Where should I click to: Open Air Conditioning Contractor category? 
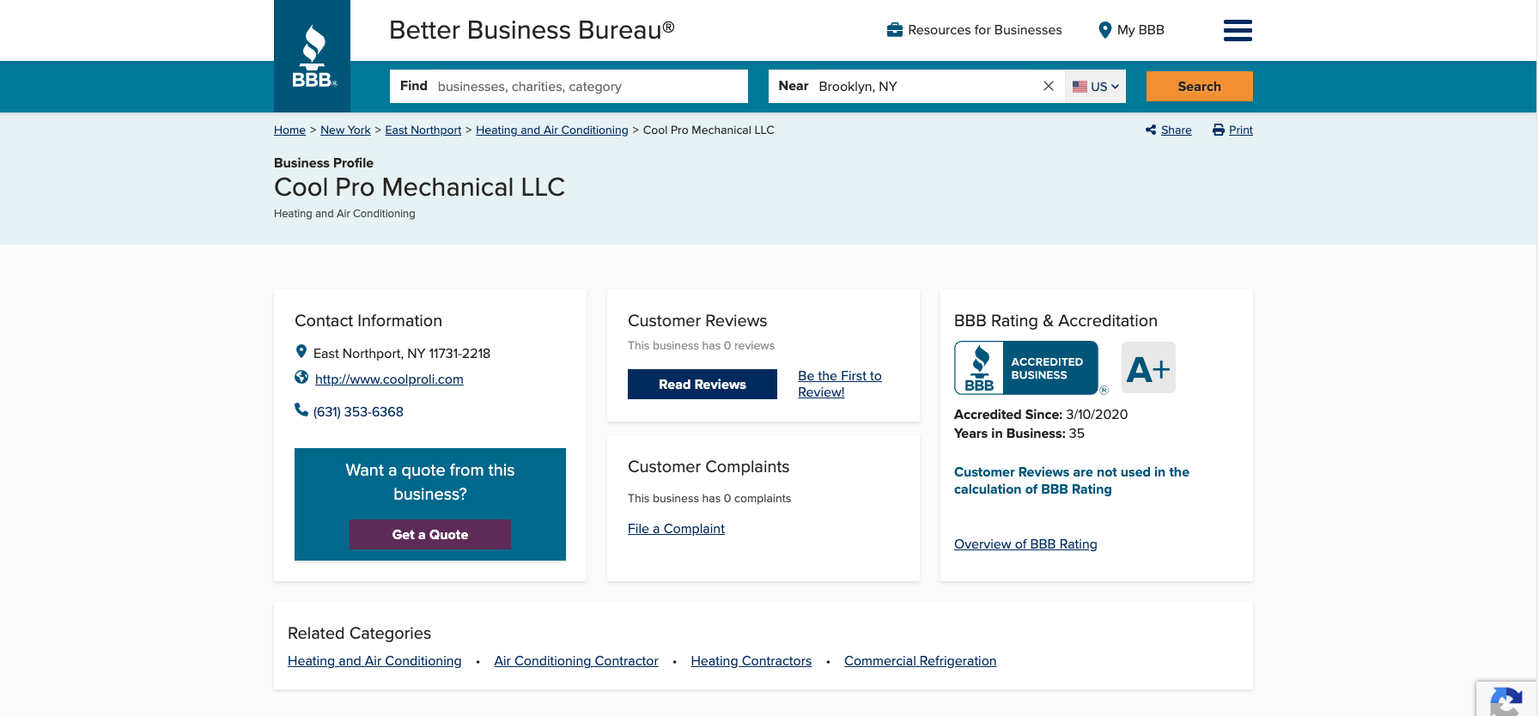tap(576, 661)
